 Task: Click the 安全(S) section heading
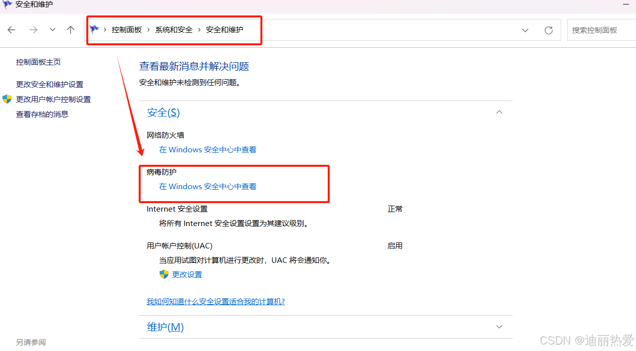[163, 113]
